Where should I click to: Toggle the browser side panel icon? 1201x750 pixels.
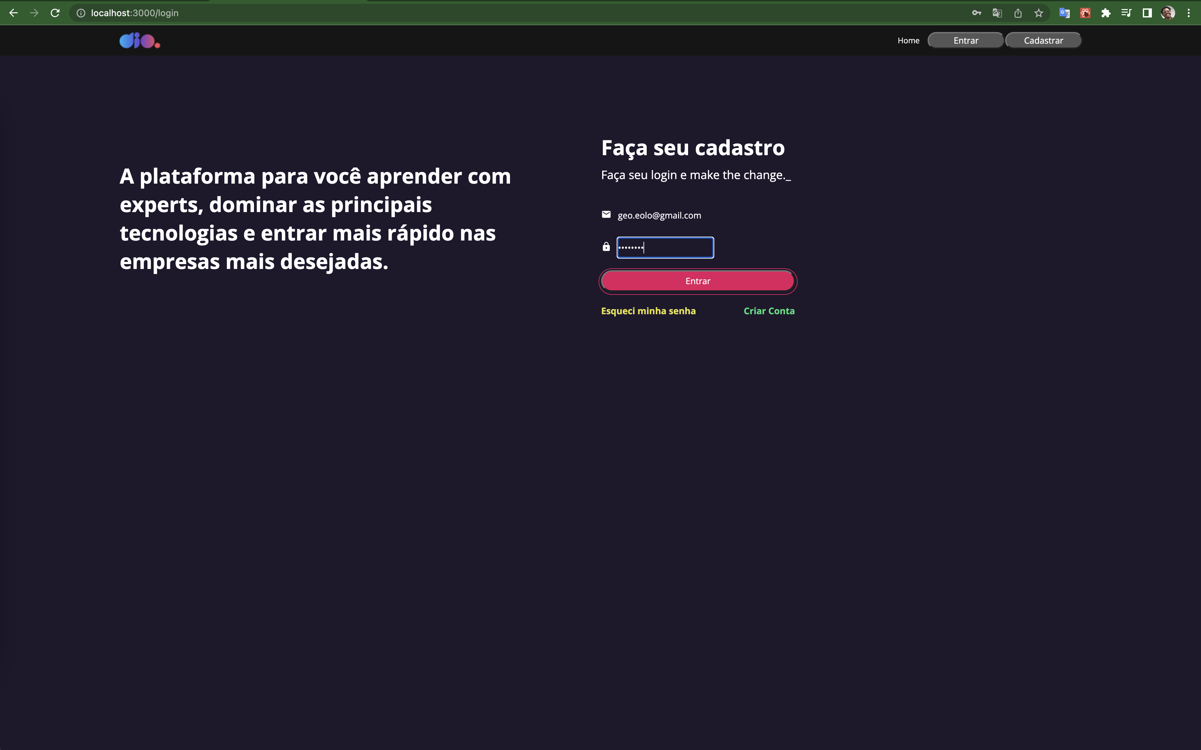(x=1147, y=13)
